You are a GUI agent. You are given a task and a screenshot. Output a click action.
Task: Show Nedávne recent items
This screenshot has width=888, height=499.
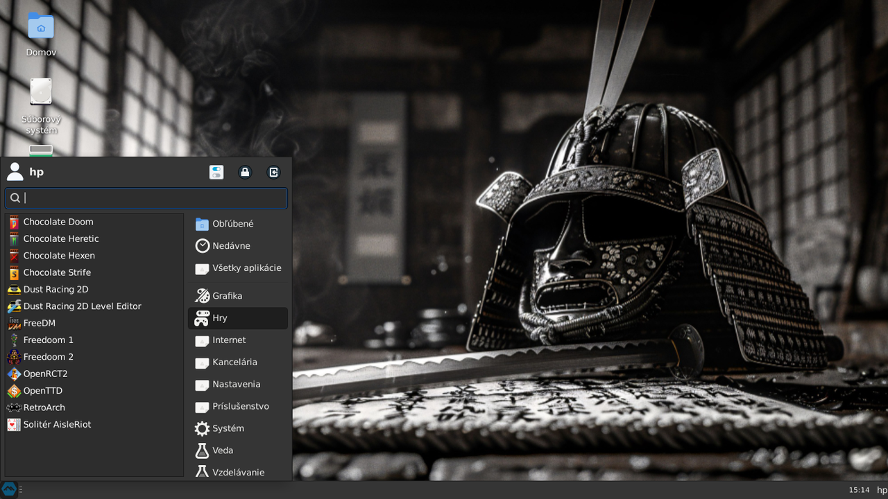[x=238, y=246]
